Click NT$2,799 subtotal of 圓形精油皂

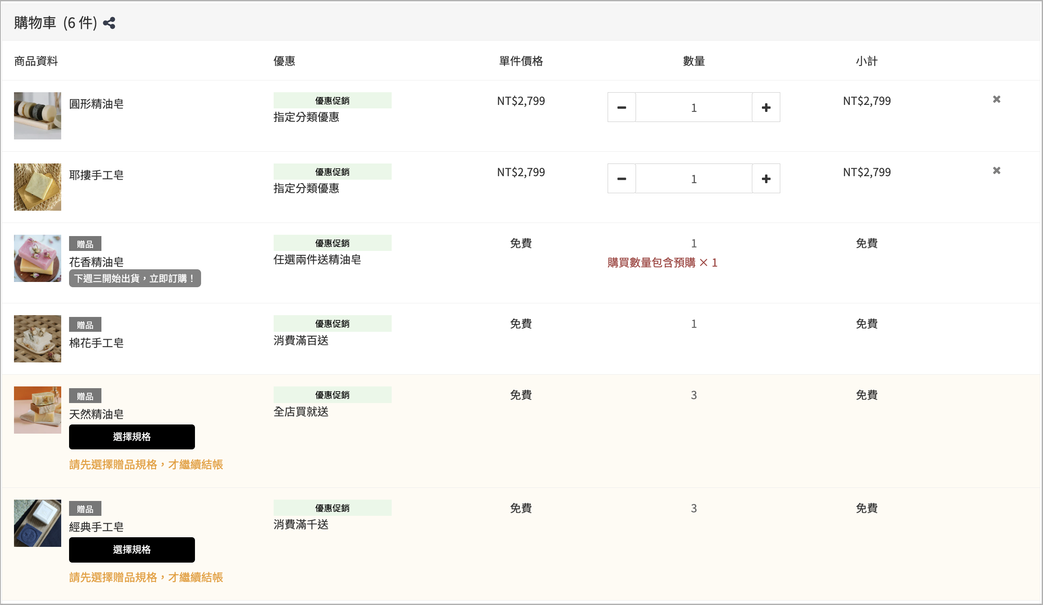click(x=867, y=101)
